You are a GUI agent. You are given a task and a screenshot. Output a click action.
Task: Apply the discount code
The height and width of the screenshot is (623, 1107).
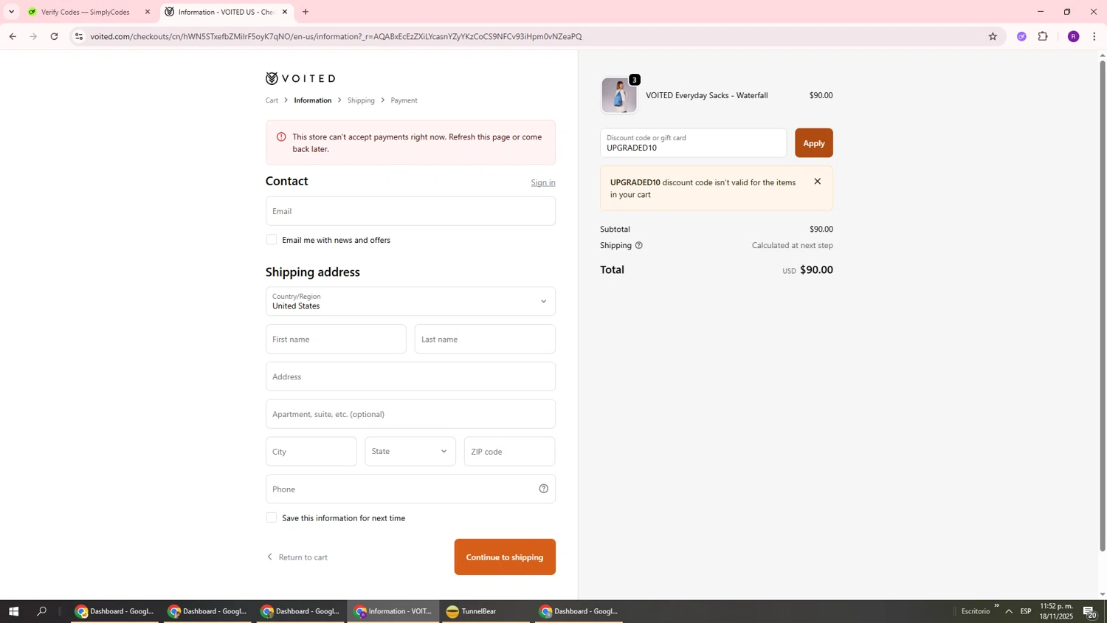(x=814, y=143)
